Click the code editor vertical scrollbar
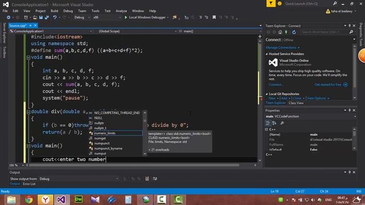This screenshot has height=205, width=365. coord(260,100)
